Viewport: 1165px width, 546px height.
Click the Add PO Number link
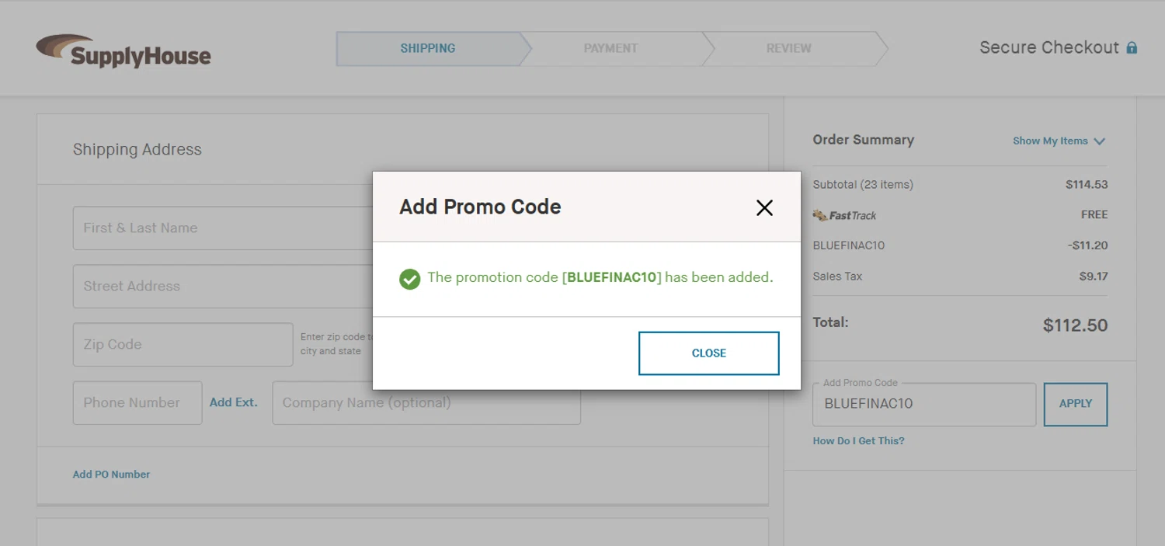(x=111, y=475)
